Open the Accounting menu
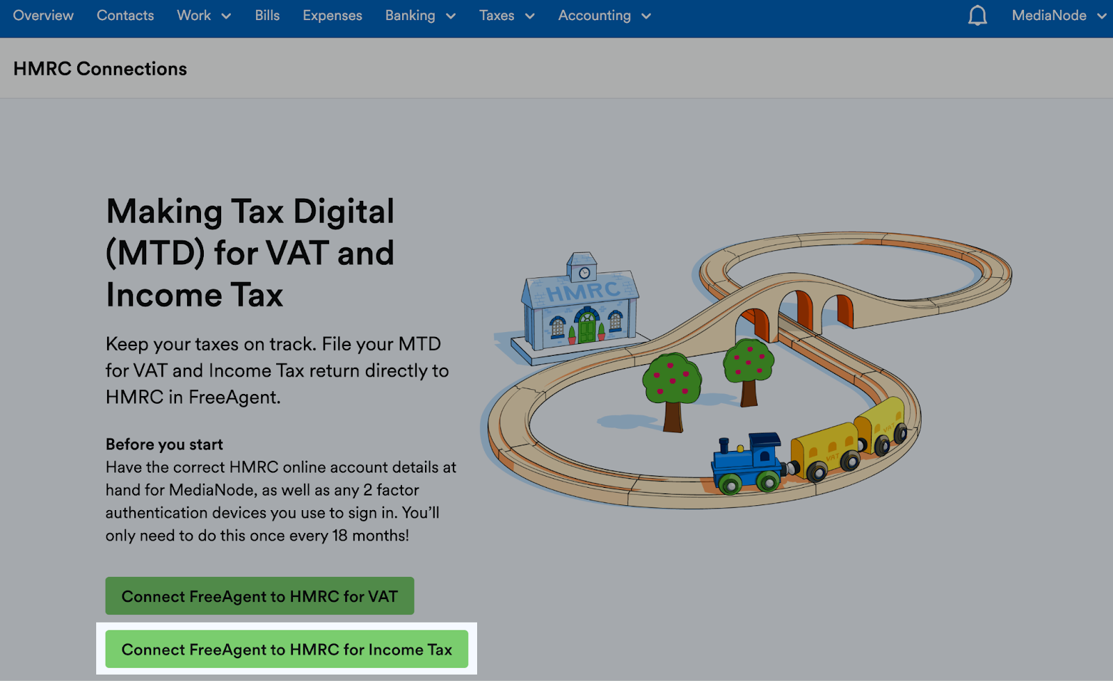Viewport: 1113px width, 681px height. (604, 15)
